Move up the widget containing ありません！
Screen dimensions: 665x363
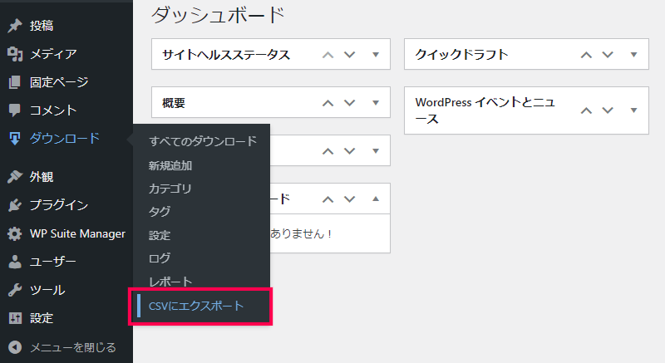[328, 199]
